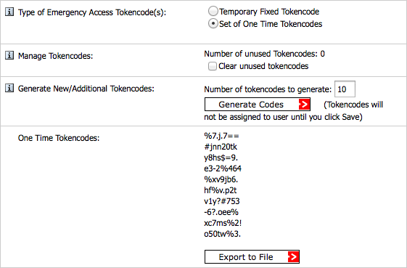Select Temporary Fixed Tokencode radio button

(x=213, y=11)
